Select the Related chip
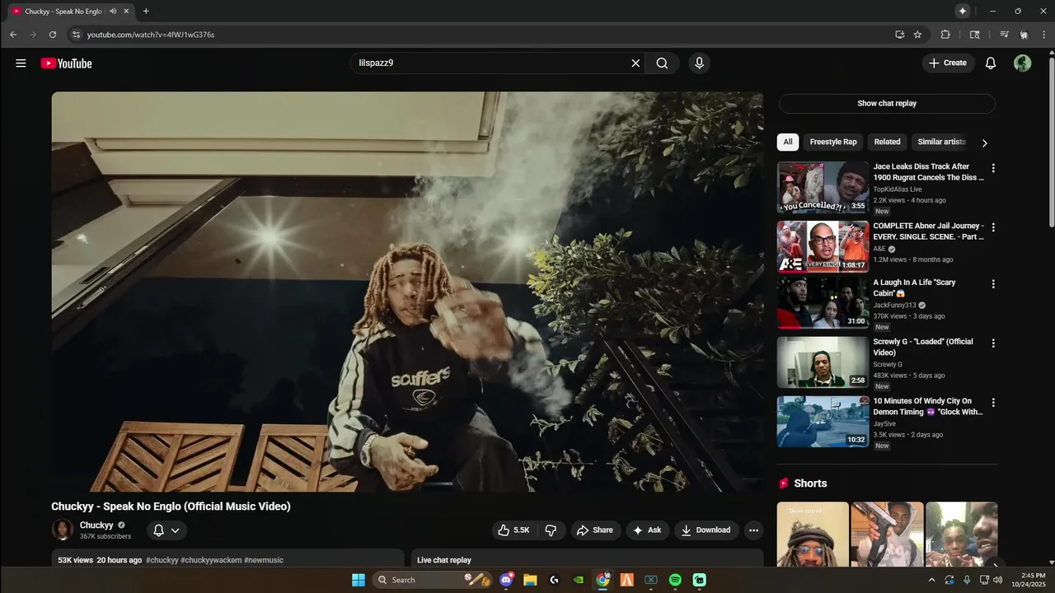 click(888, 142)
